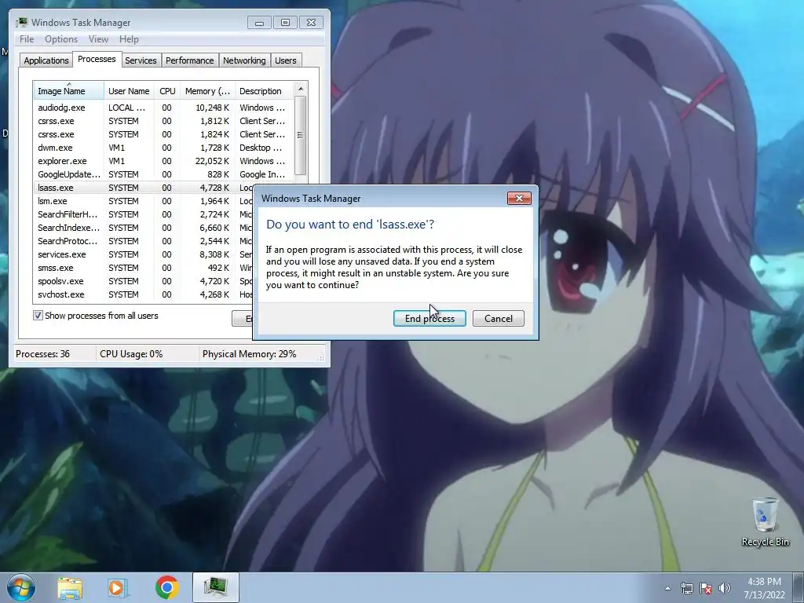Select the explorer.exe process row

point(163,161)
